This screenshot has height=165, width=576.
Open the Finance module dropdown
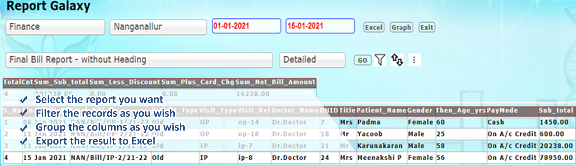pyautogui.click(x=55, y=27)
